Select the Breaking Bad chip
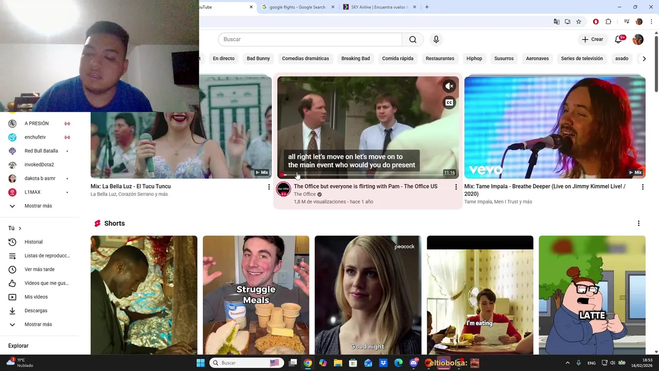659x371 pixels. [x=355, y=59]
